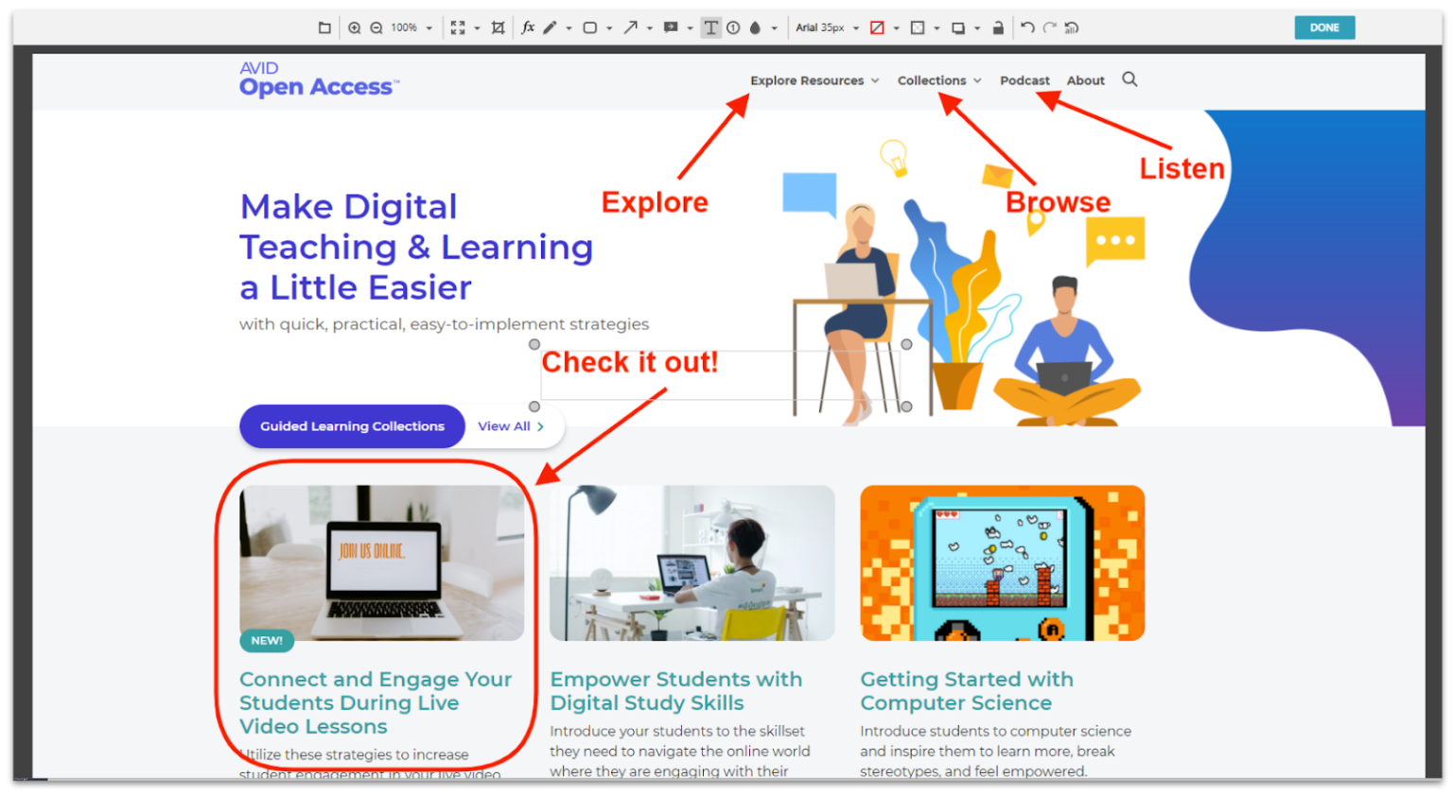1453x795 pixels.
Task: Click the Guided Learning Collections button
Action: coord(352,426)
